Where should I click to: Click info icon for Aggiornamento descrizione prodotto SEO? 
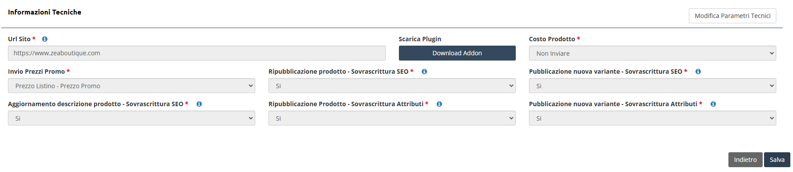click(199, 104)
